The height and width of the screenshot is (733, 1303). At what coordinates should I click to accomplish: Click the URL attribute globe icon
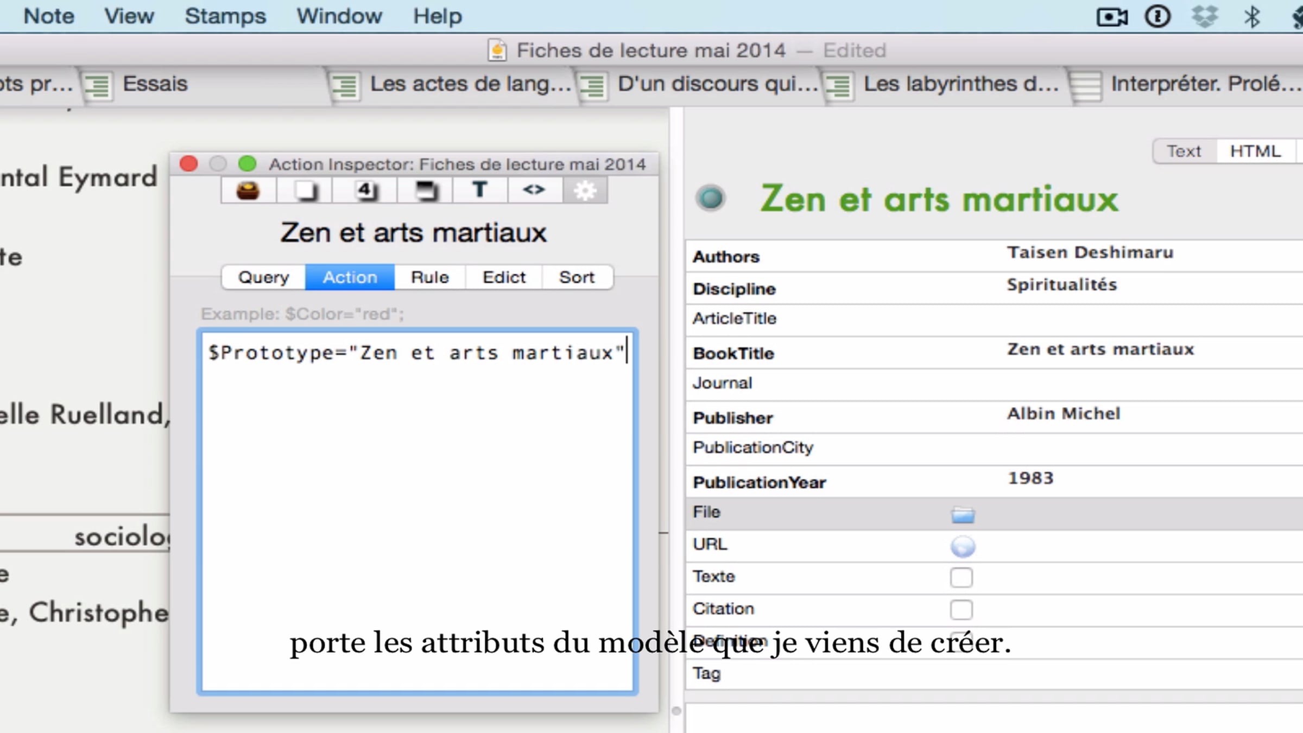[963, 546]
